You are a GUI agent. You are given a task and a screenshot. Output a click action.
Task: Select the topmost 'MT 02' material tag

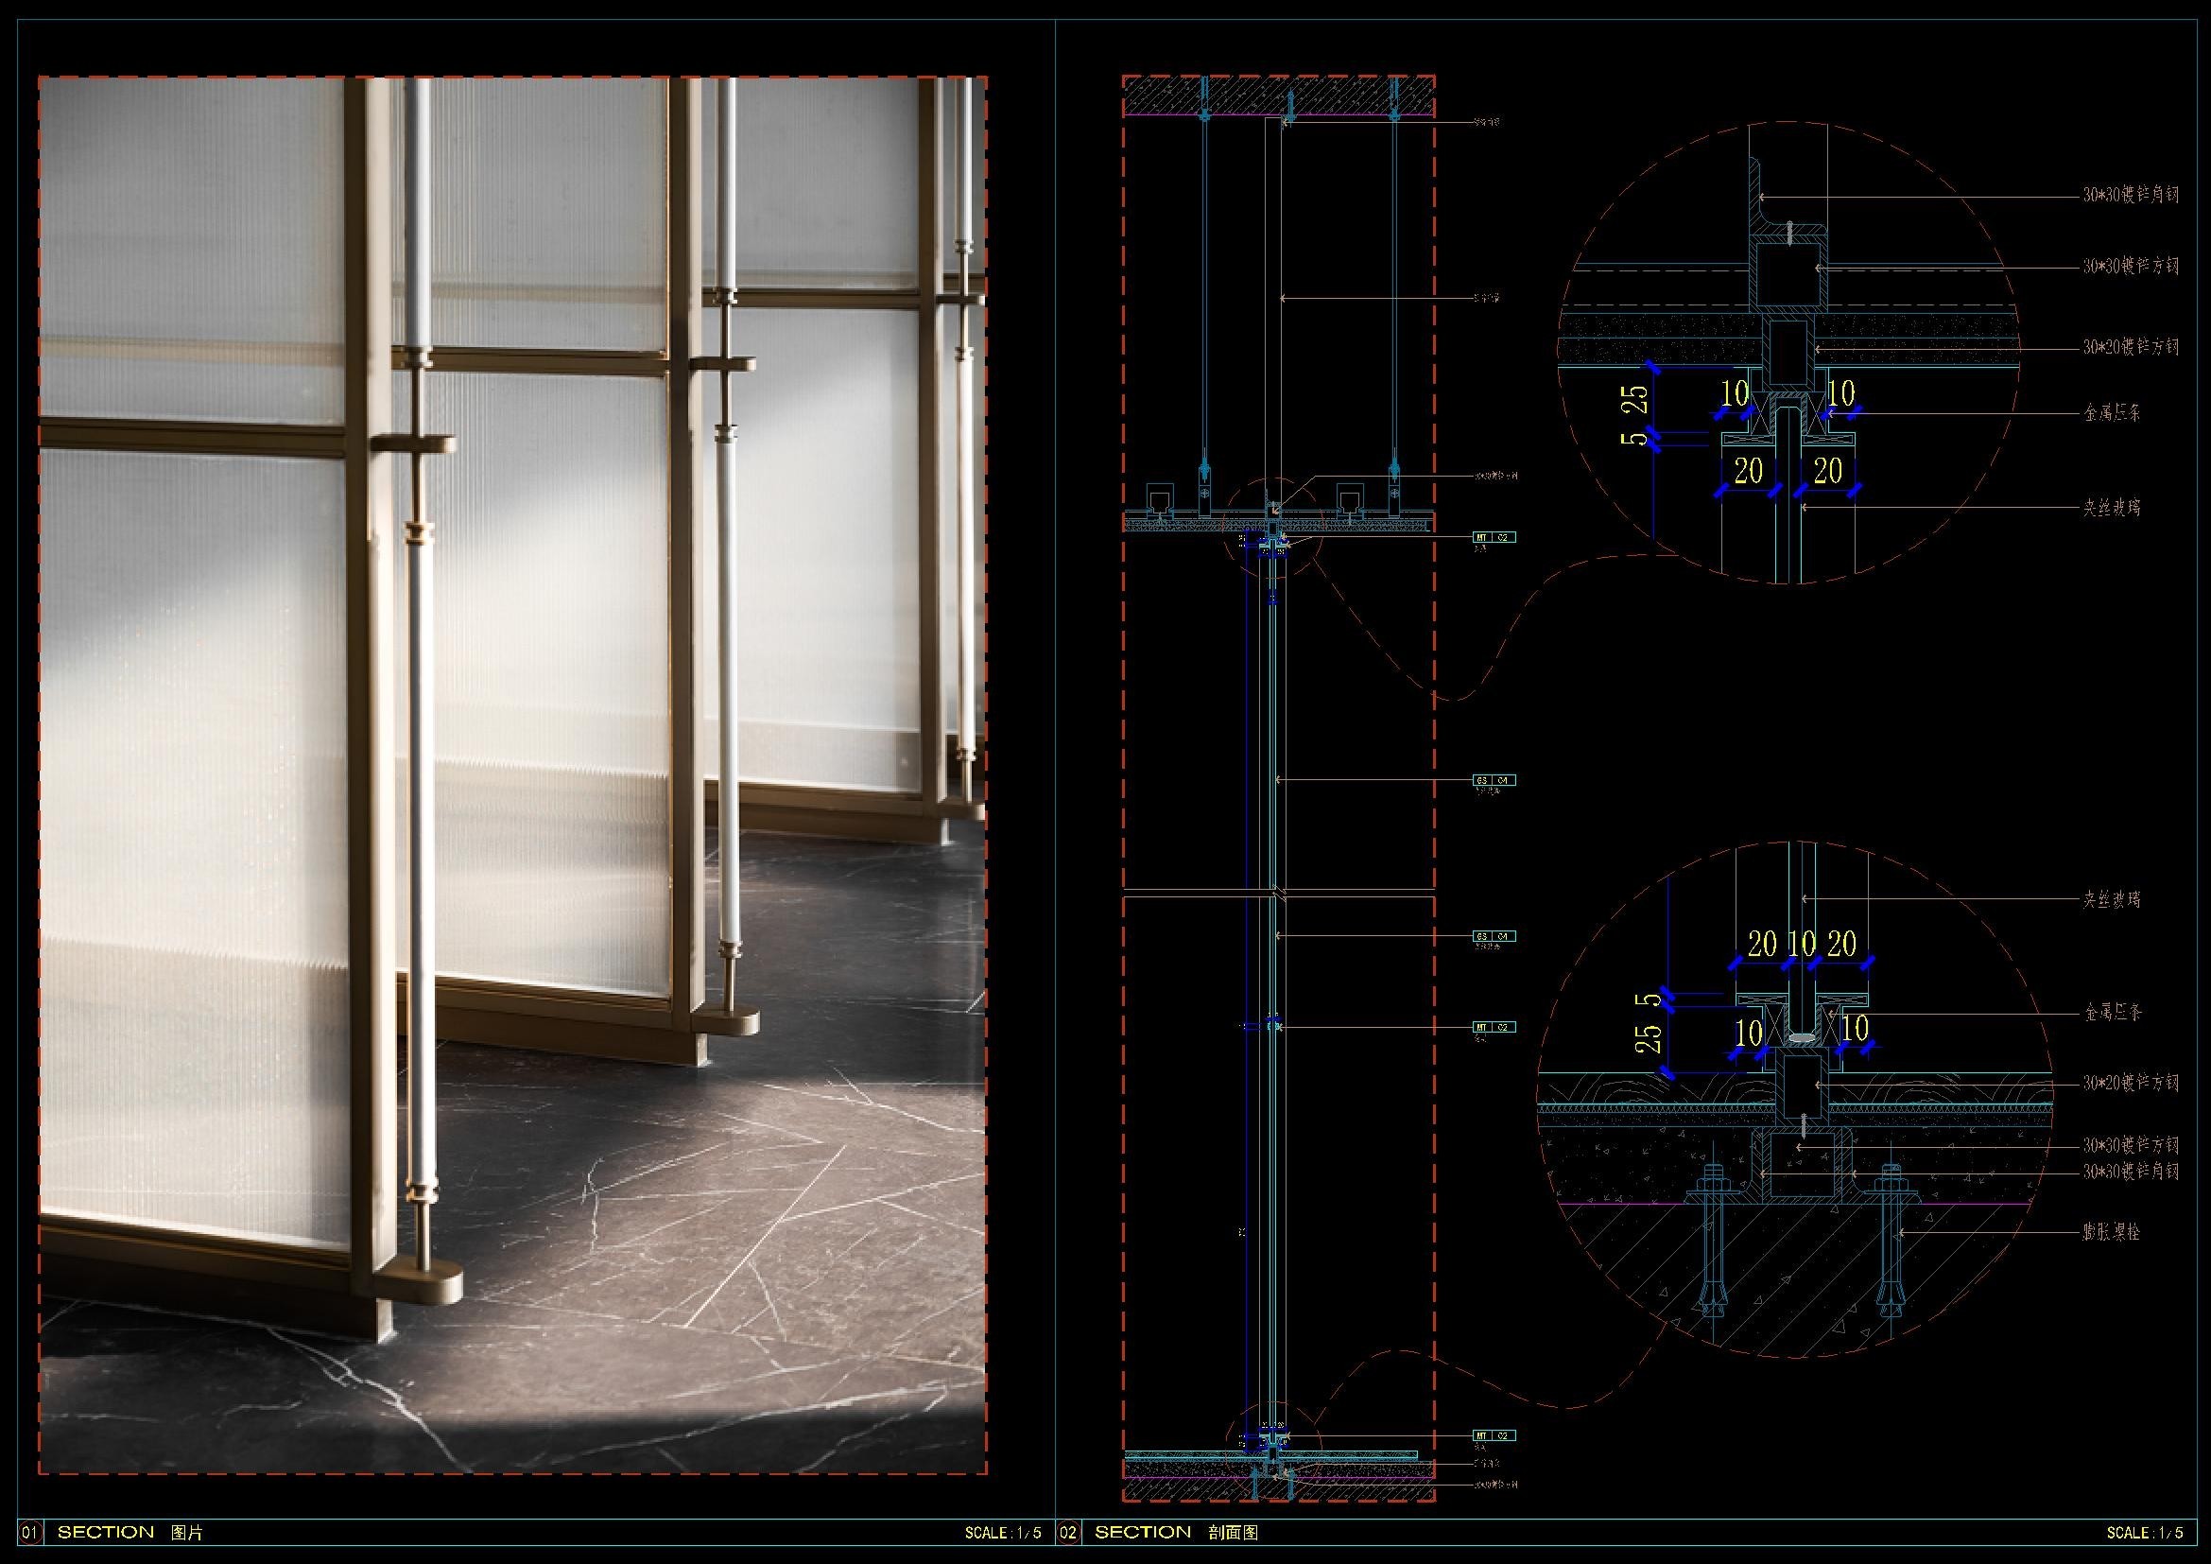1494,537
